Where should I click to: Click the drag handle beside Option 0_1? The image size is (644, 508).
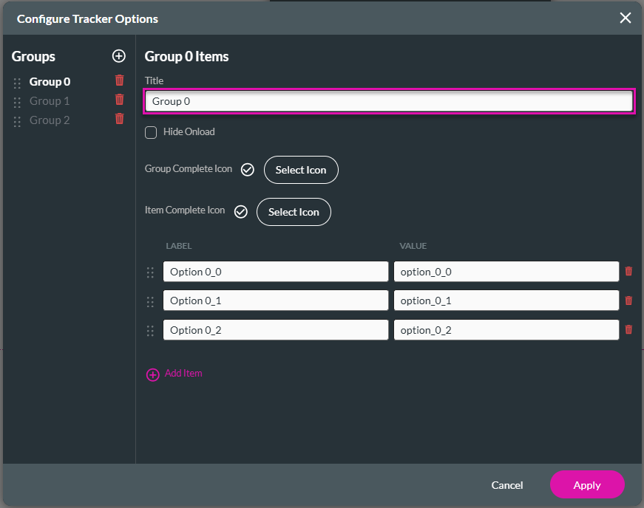pyautogui.click(x=150, y=301)
